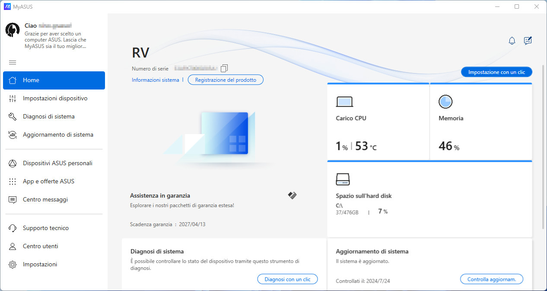Click the Aggiornamento di sistema refresh icon
This screenshot has width=547, height=291.
pos(13,134)
